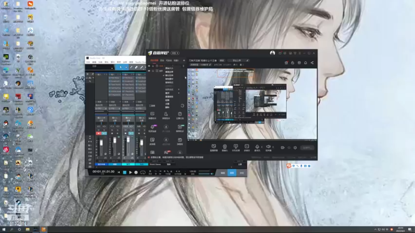Open the checklist task tool in toolbox top row
This screenshot has height=233, width=415.
(179, 115)
